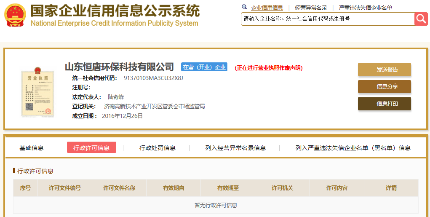Click the red search magnifier button
This screenshot has height=217, width=430.
click(421, 19)
